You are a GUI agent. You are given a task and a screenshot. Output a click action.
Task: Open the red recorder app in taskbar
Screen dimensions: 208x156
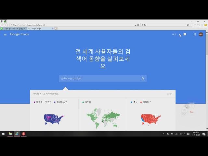click(24, 134)
